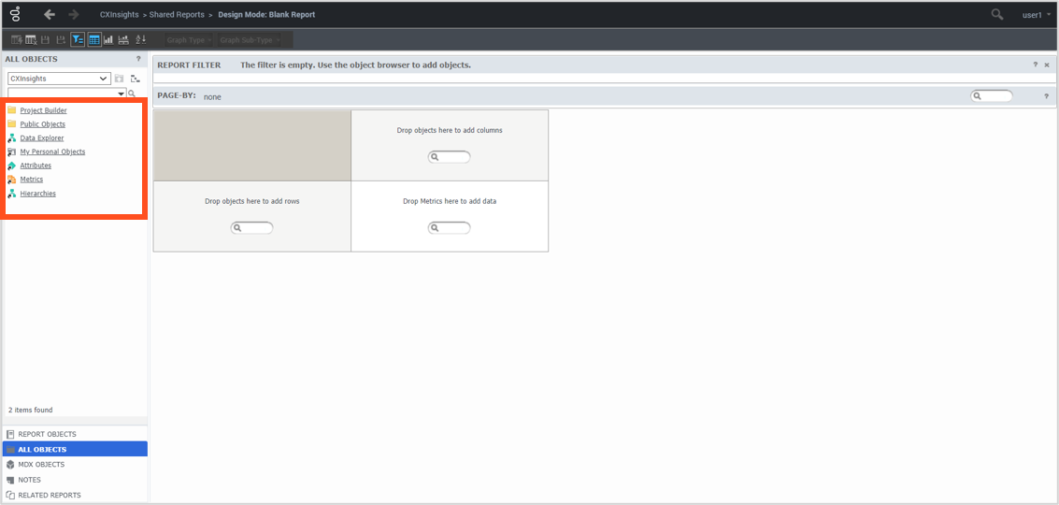Click the Shared Reports breadcrumb
Image resolution: width=1059 pixels, height=505 pixels.
(177, 15)
